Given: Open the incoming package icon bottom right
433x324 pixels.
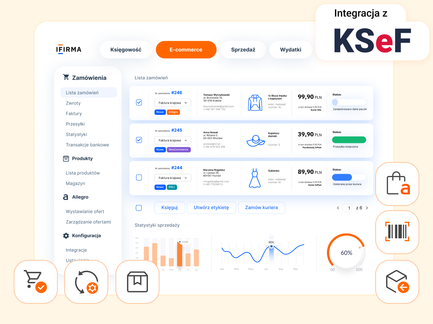Looking at the screenshot, I should pos(397,282).
